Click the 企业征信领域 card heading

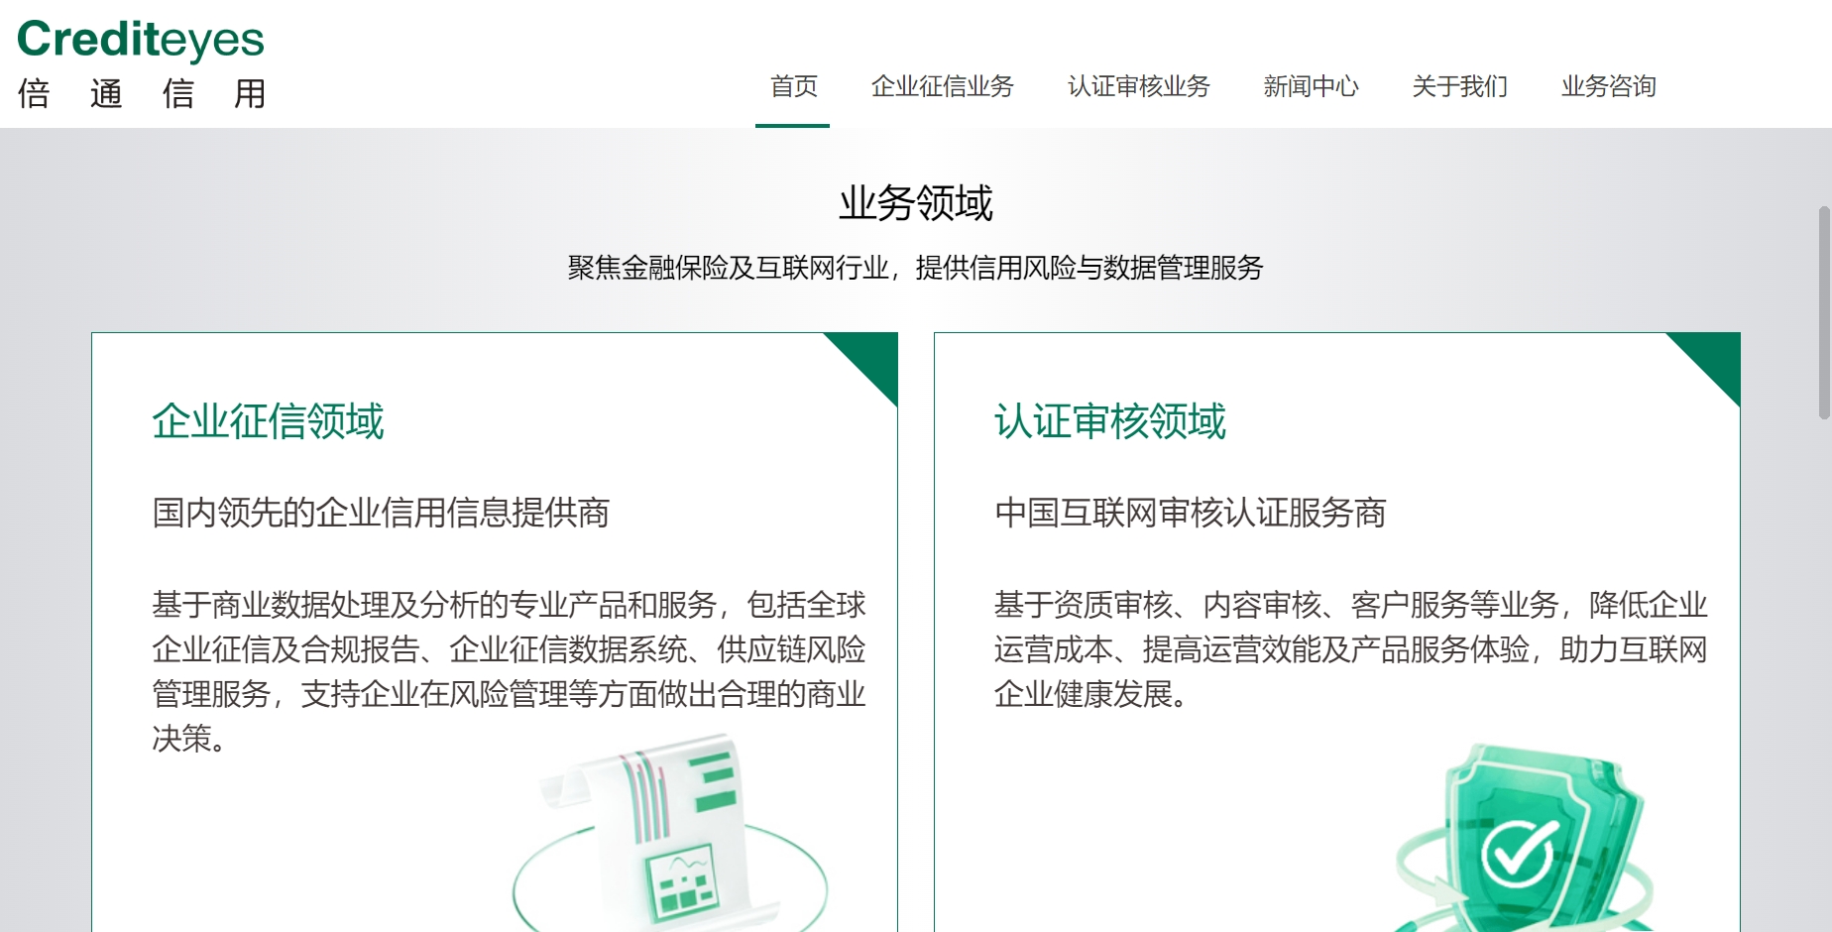tap(268, 421)
